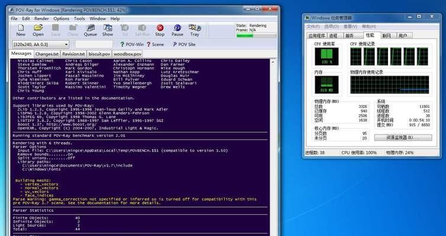The width and height of the screenshot is (446, 236).
Task: Click '物理内存: 24%' in status bar
Action: (400, 153)
